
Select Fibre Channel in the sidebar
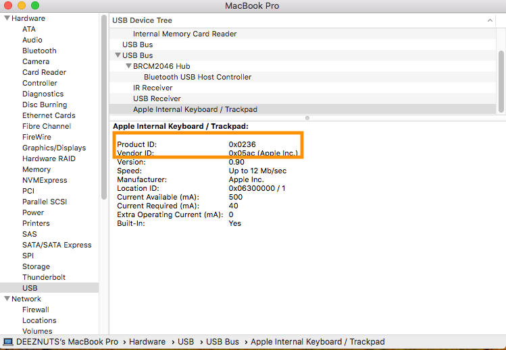(x=47, y=126)
